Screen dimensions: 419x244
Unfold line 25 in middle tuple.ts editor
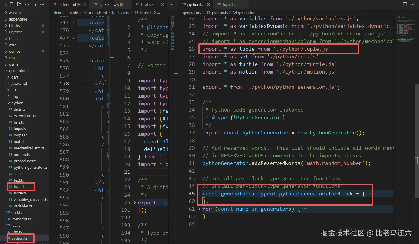click(x=135, y=202)
